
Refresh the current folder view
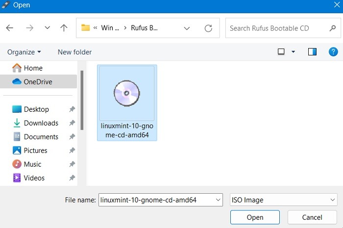coord(208,28)
